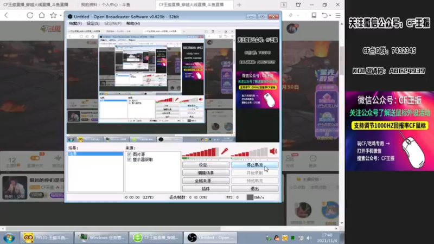Image resolution: width=434 pixels, height=244 pixels.
Task: Adjust the desktop audio volume bar in OBS
Action: pyautogui.click(x=250, y=153)
